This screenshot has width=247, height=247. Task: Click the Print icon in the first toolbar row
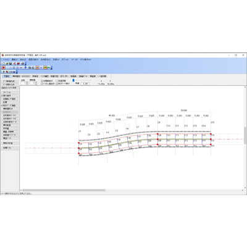(23, 64)
